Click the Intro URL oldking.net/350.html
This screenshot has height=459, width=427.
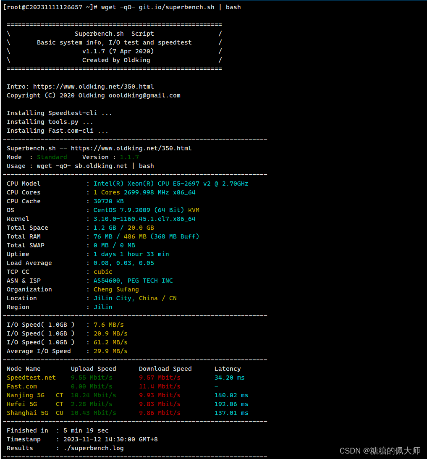(93, 87)
